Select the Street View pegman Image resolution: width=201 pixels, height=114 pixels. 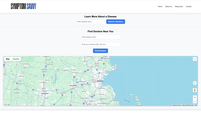click(195, 90)
